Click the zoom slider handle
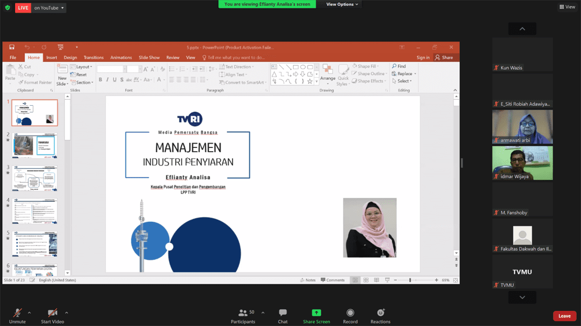This screenshot has height=326, width=581. click(410, 280)
